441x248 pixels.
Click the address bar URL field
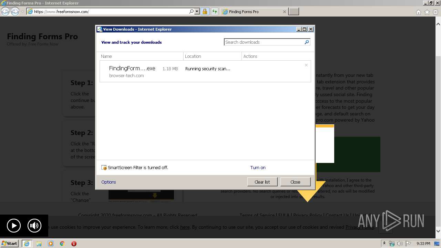[x=107, y=11]
